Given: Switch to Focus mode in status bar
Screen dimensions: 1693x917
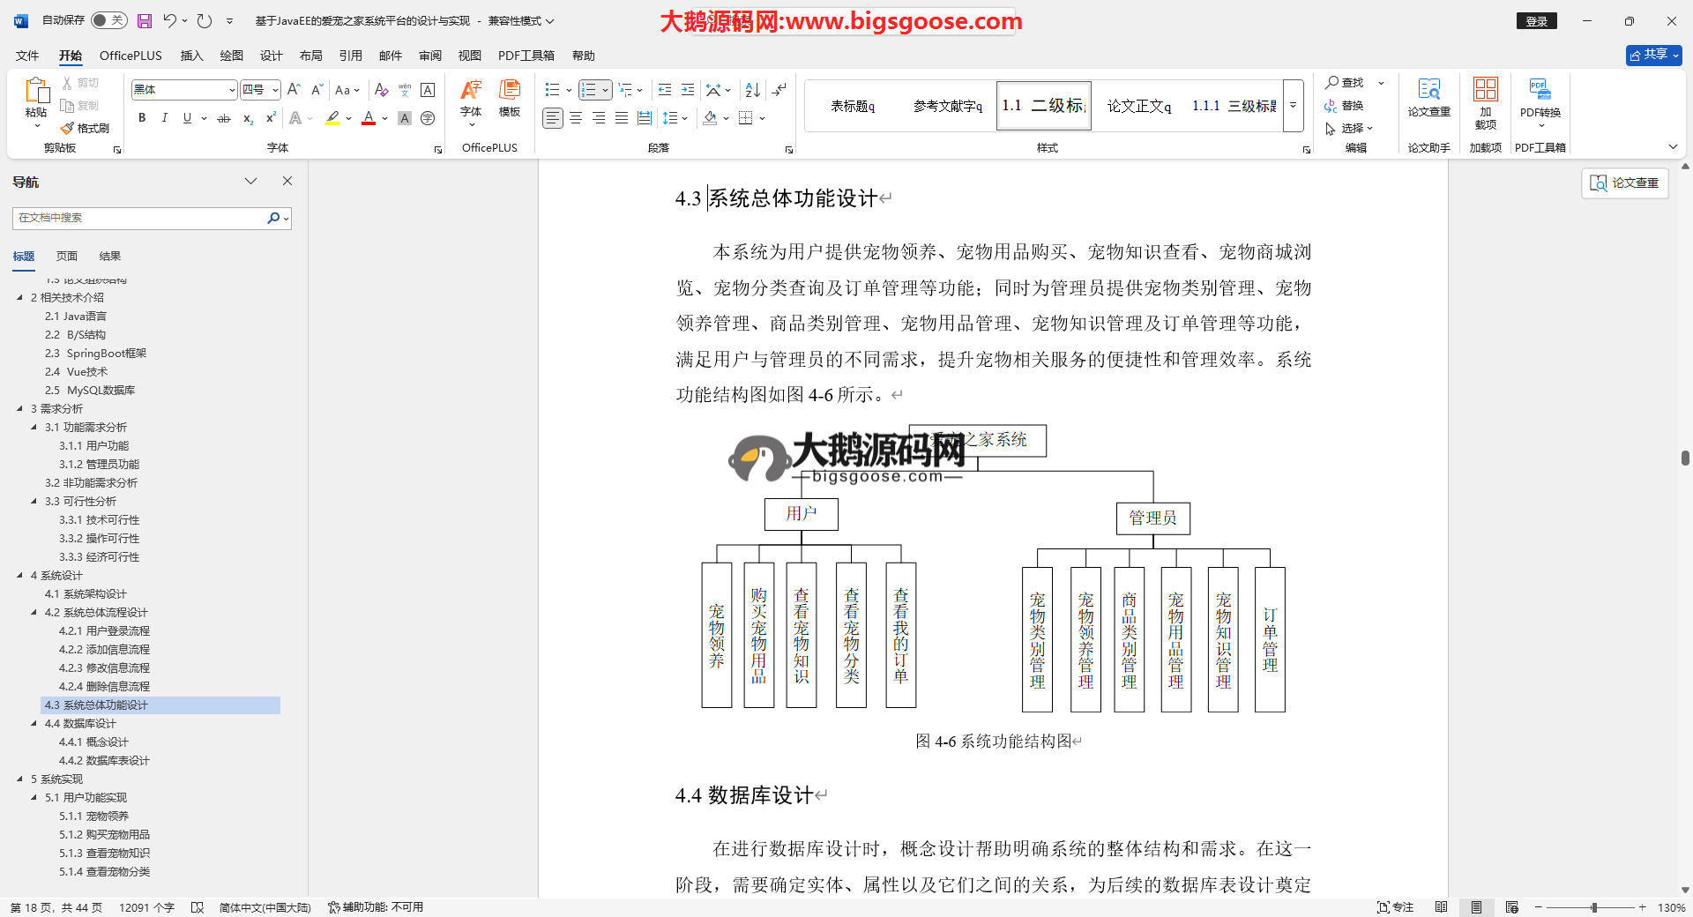Looking at the screenshot, I should [1395, 907].
